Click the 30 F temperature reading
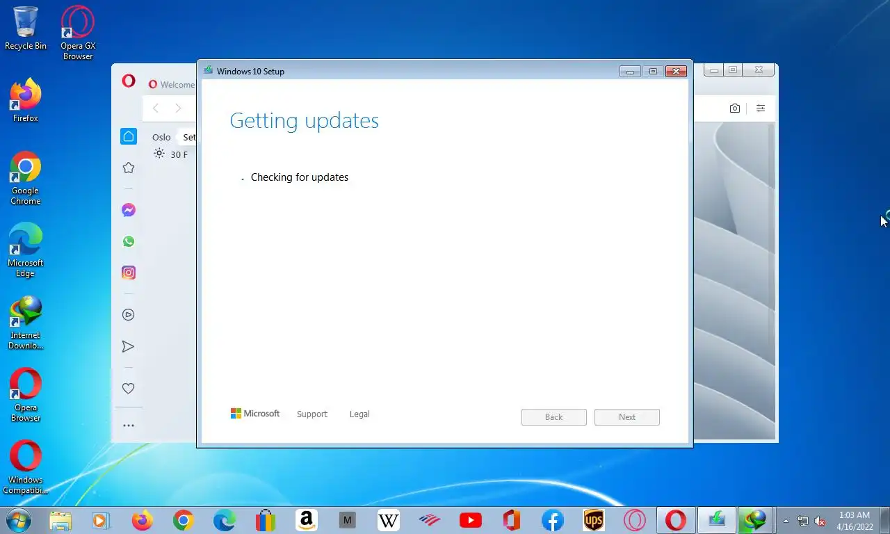The width and height of the screenshot is (890, 534). 179,154
